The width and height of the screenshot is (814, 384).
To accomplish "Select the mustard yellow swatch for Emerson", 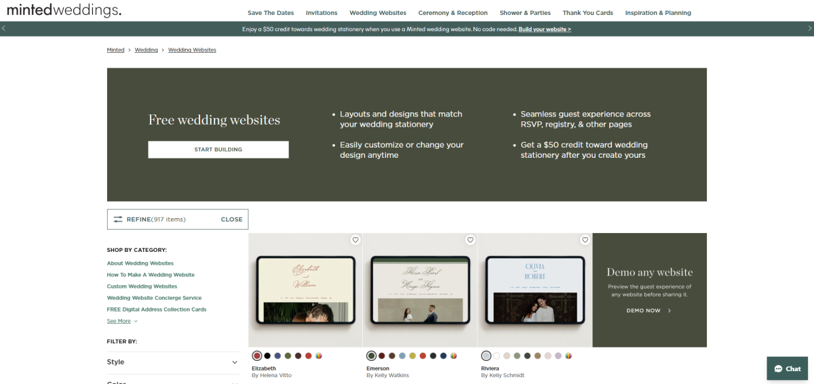I will [x=412, y=356].
